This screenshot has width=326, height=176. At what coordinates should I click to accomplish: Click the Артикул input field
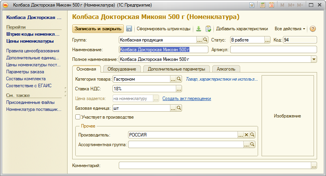[x=273, y=50]
